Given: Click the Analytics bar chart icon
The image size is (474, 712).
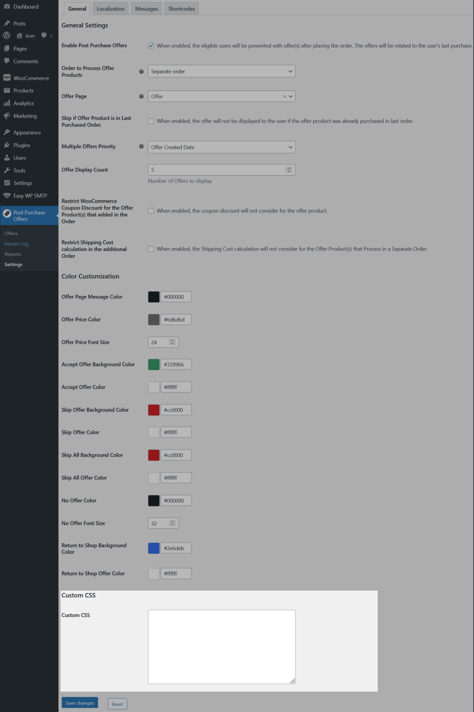Looking at the screenshot, I should 7,103.
